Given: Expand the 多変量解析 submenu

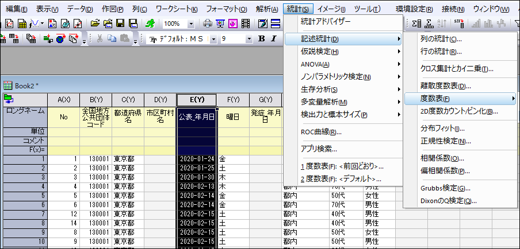Looking at the screenshot, I should coord(343,102).
